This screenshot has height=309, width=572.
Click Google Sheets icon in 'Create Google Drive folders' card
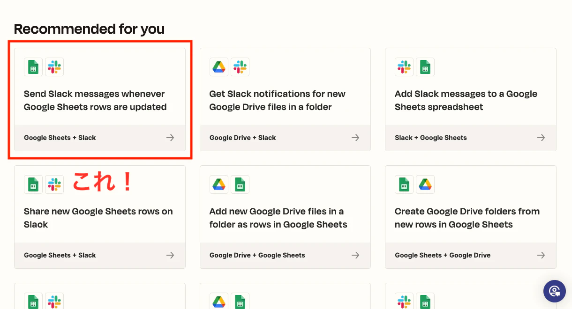point(404,184)
